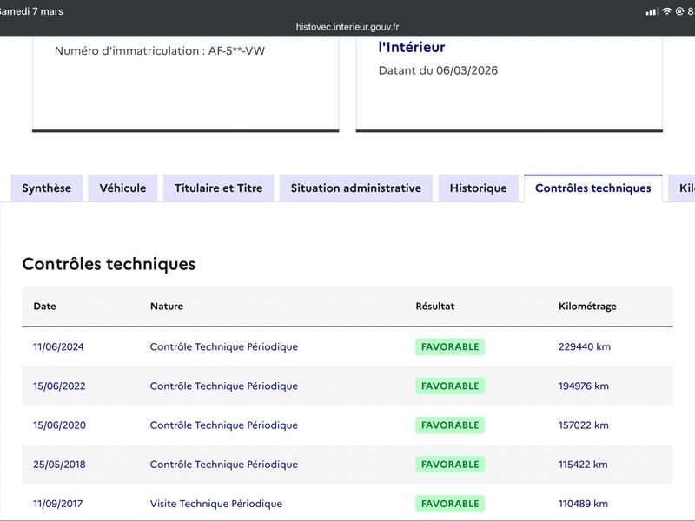The width and height of the screenshot is (695, 521).
Task: Select the 229440 km mileage value
Action: pyautogui.click(x=584, y=346)
